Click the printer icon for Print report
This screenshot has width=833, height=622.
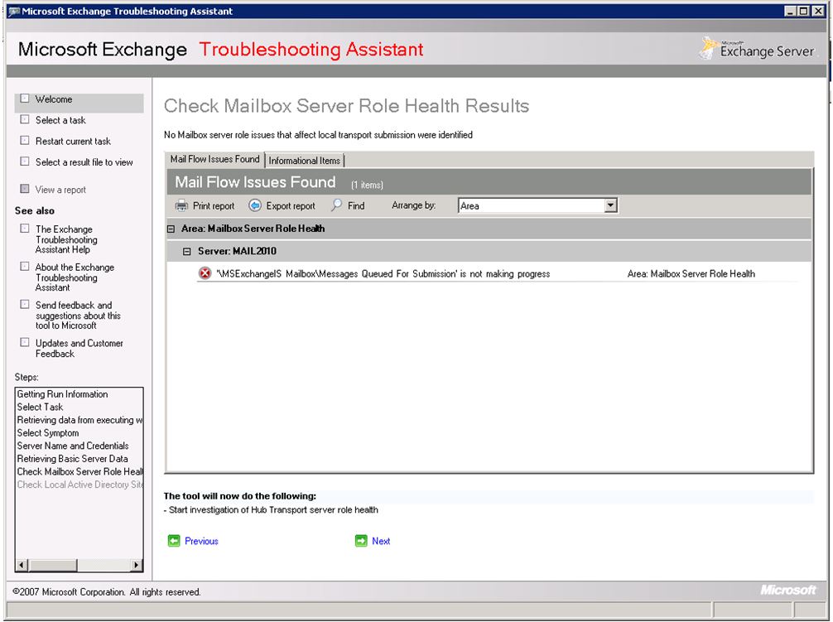click(181, 206)
